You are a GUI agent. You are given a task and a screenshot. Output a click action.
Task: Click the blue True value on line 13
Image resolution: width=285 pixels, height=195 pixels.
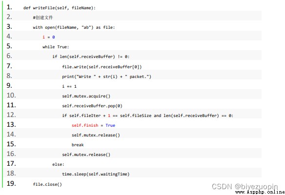pos(110,125)
